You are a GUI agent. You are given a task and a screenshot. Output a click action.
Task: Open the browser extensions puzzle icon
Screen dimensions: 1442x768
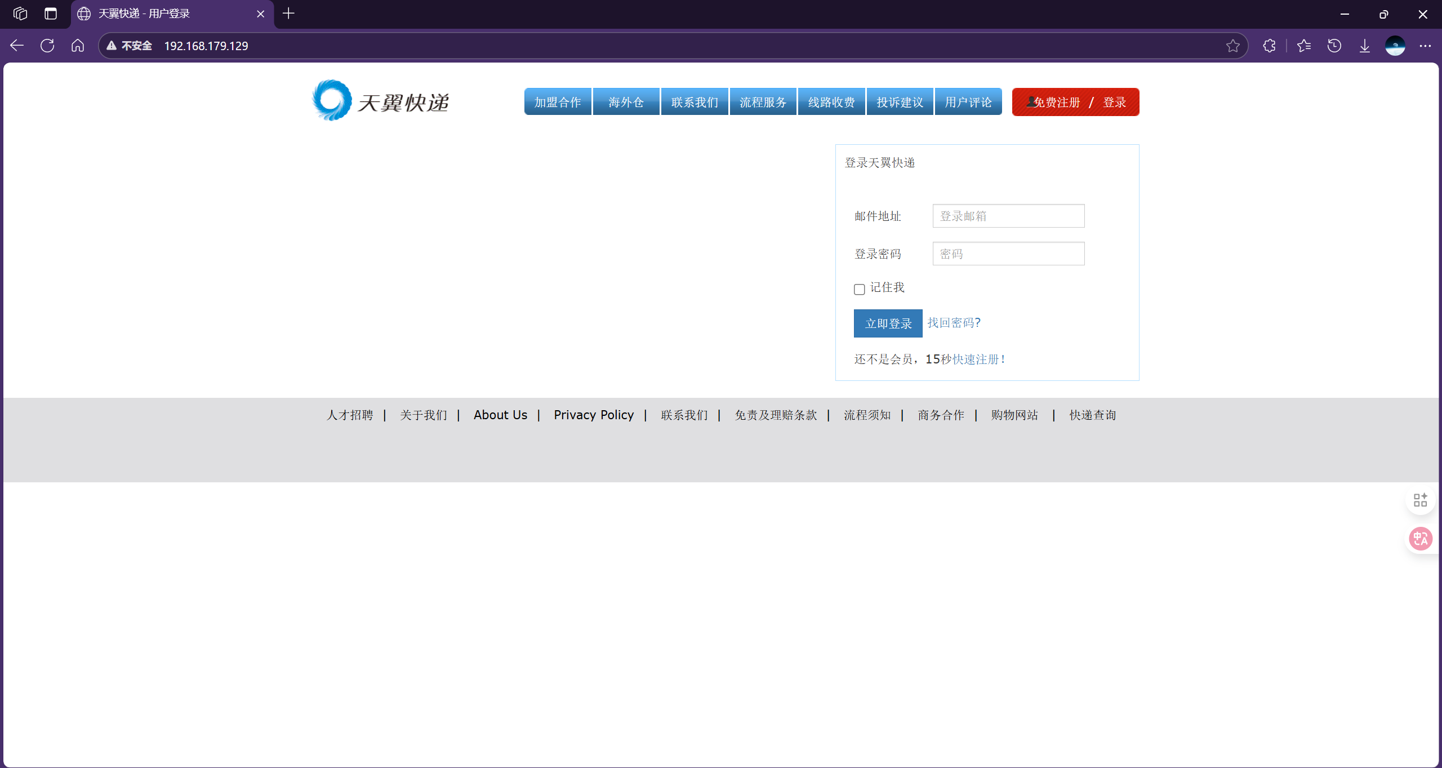[1269, 46]
